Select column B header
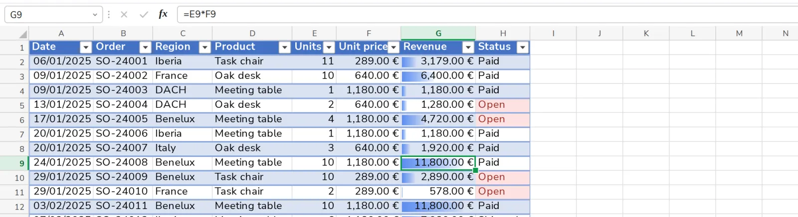 coord(123,33)
